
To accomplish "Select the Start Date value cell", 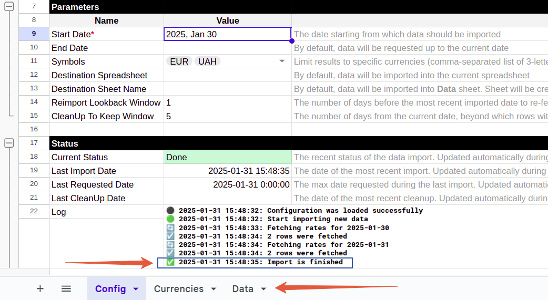I will [x=228, y=34].
